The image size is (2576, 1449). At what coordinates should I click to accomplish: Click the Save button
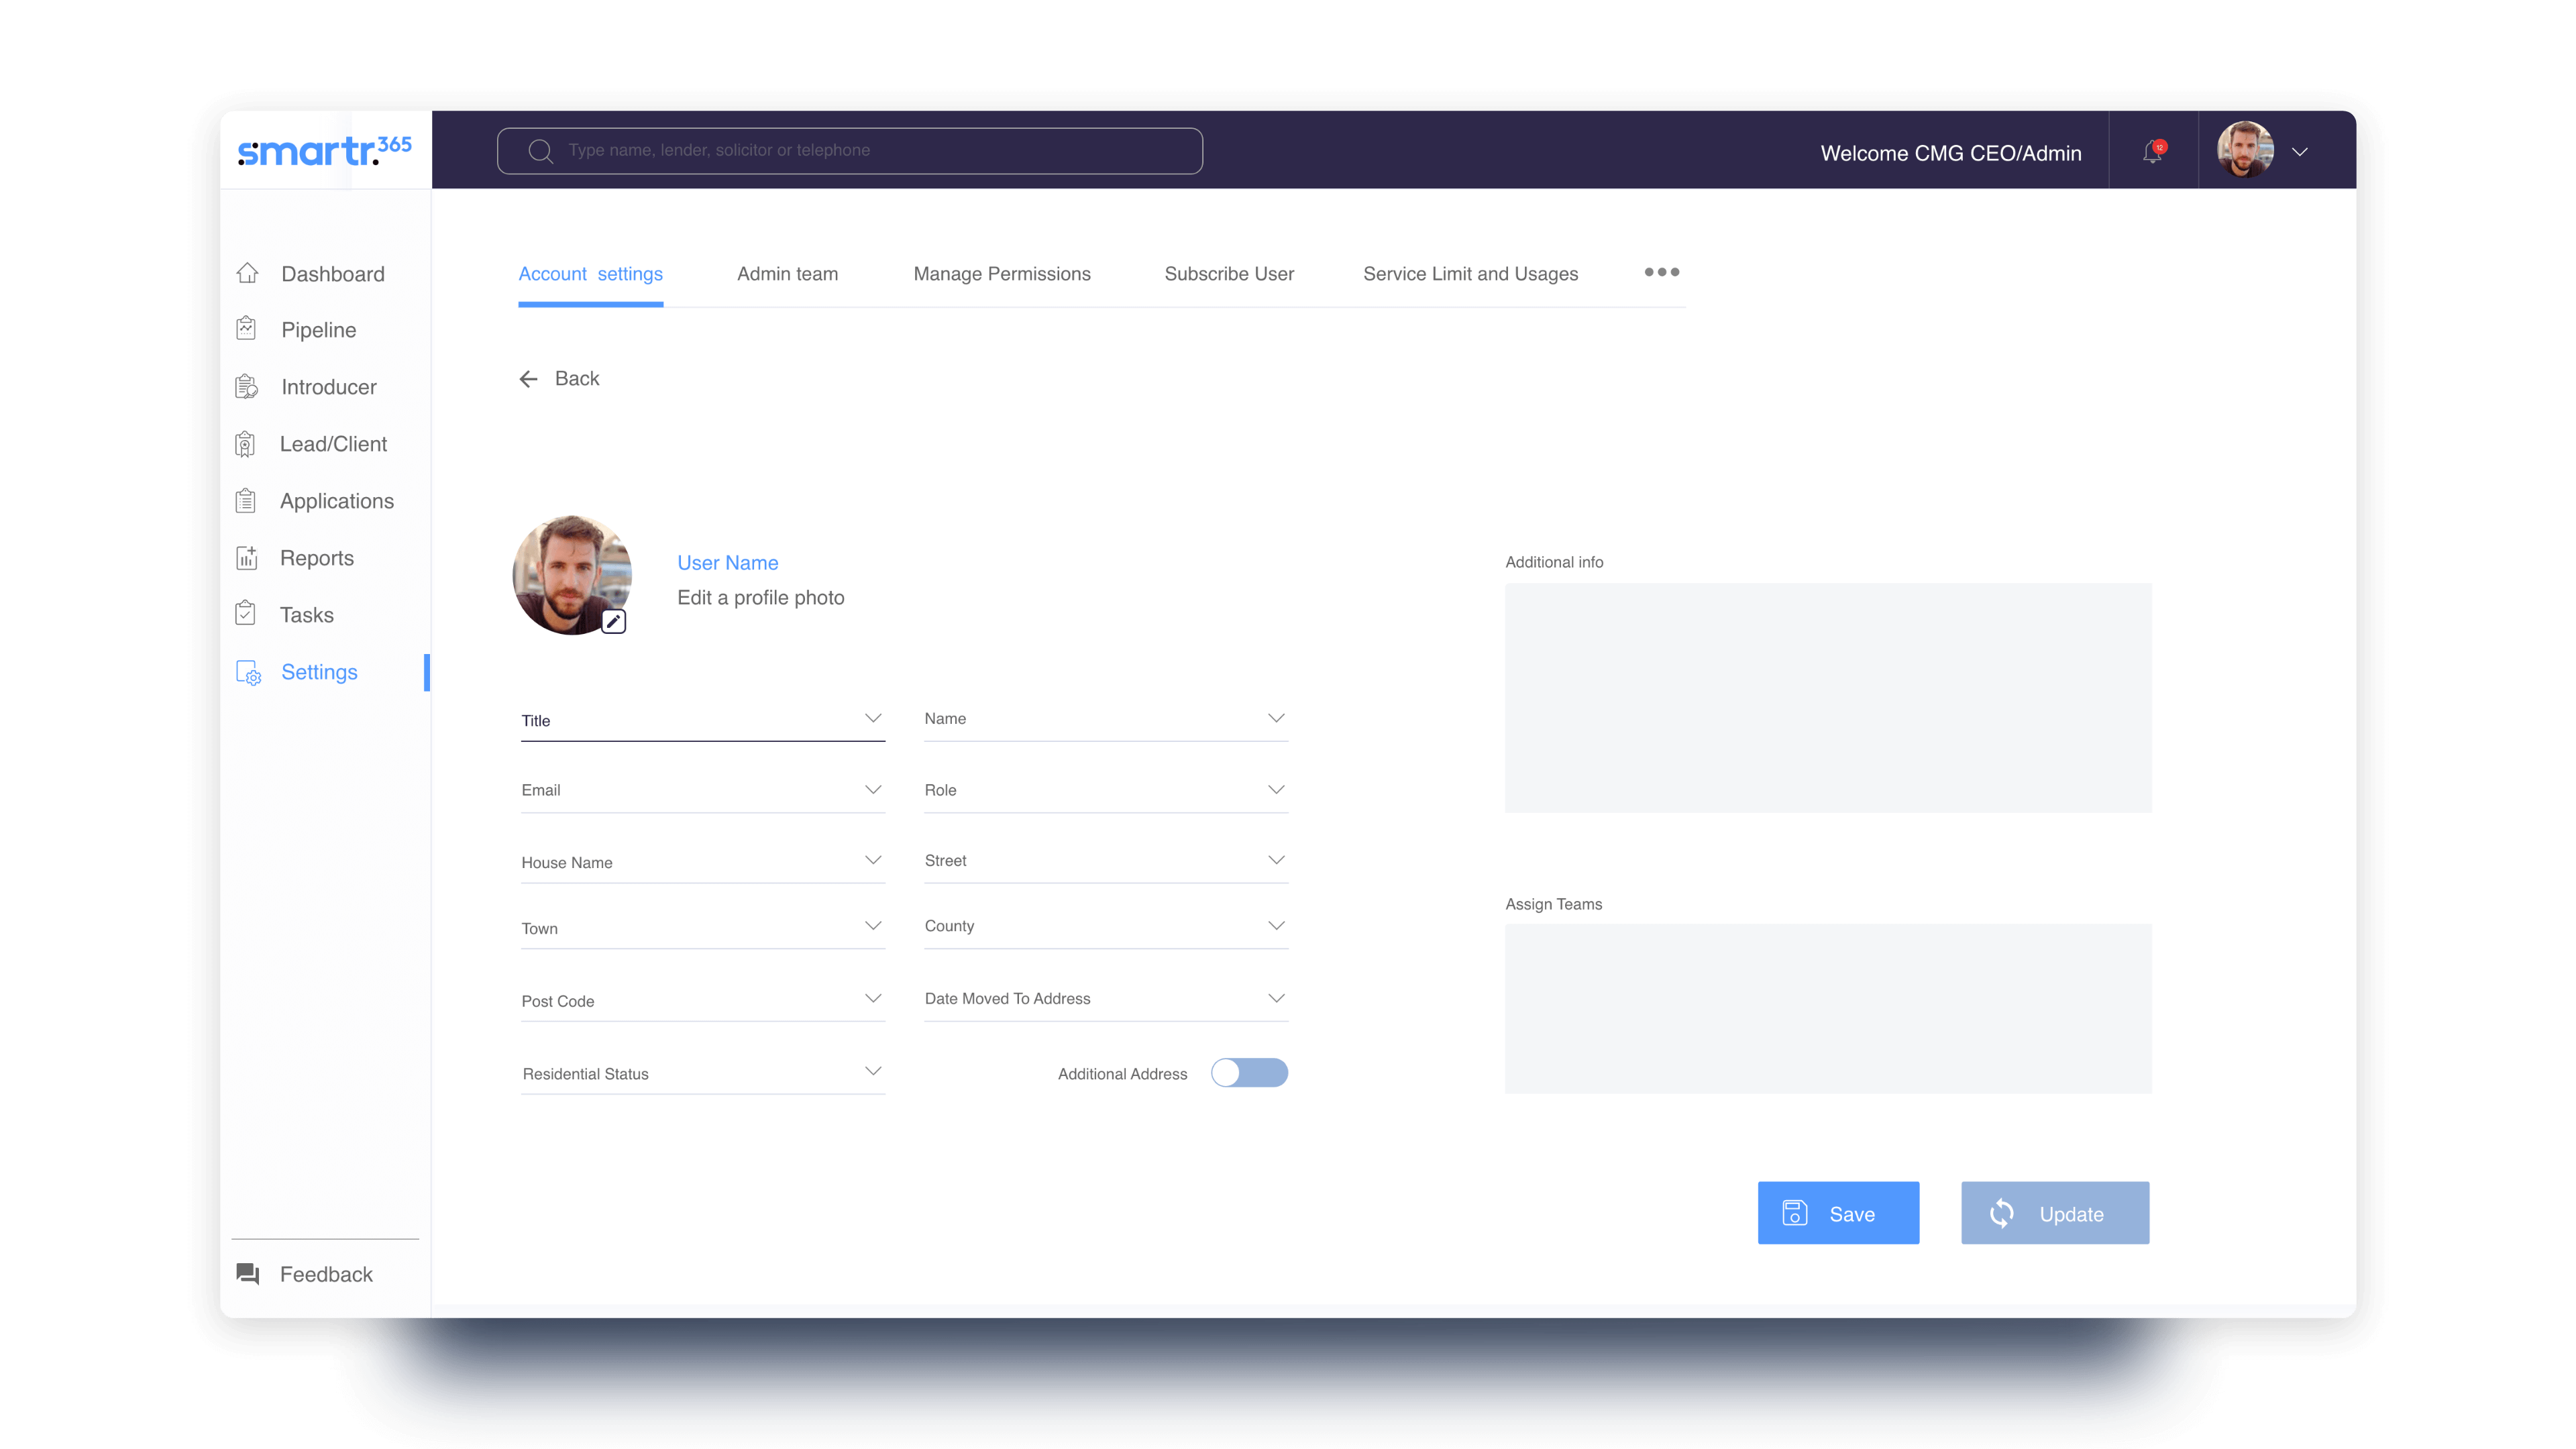tap(1837, 1213)
